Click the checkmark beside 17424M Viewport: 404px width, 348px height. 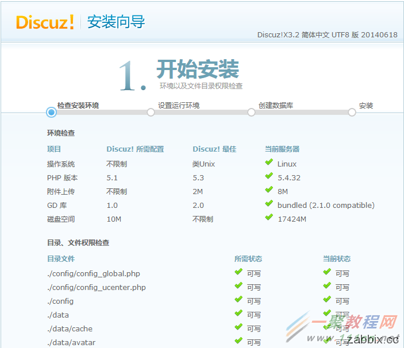pos(269,217)
